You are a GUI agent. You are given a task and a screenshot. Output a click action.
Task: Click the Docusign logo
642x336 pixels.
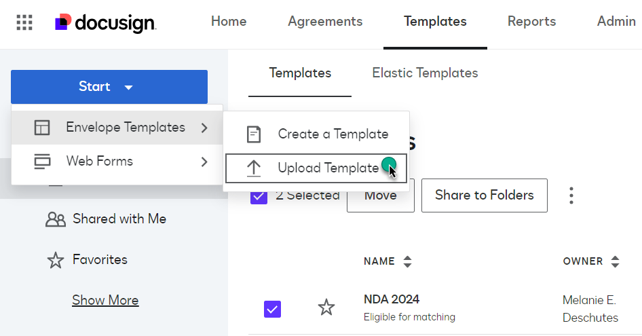(105, 22)
